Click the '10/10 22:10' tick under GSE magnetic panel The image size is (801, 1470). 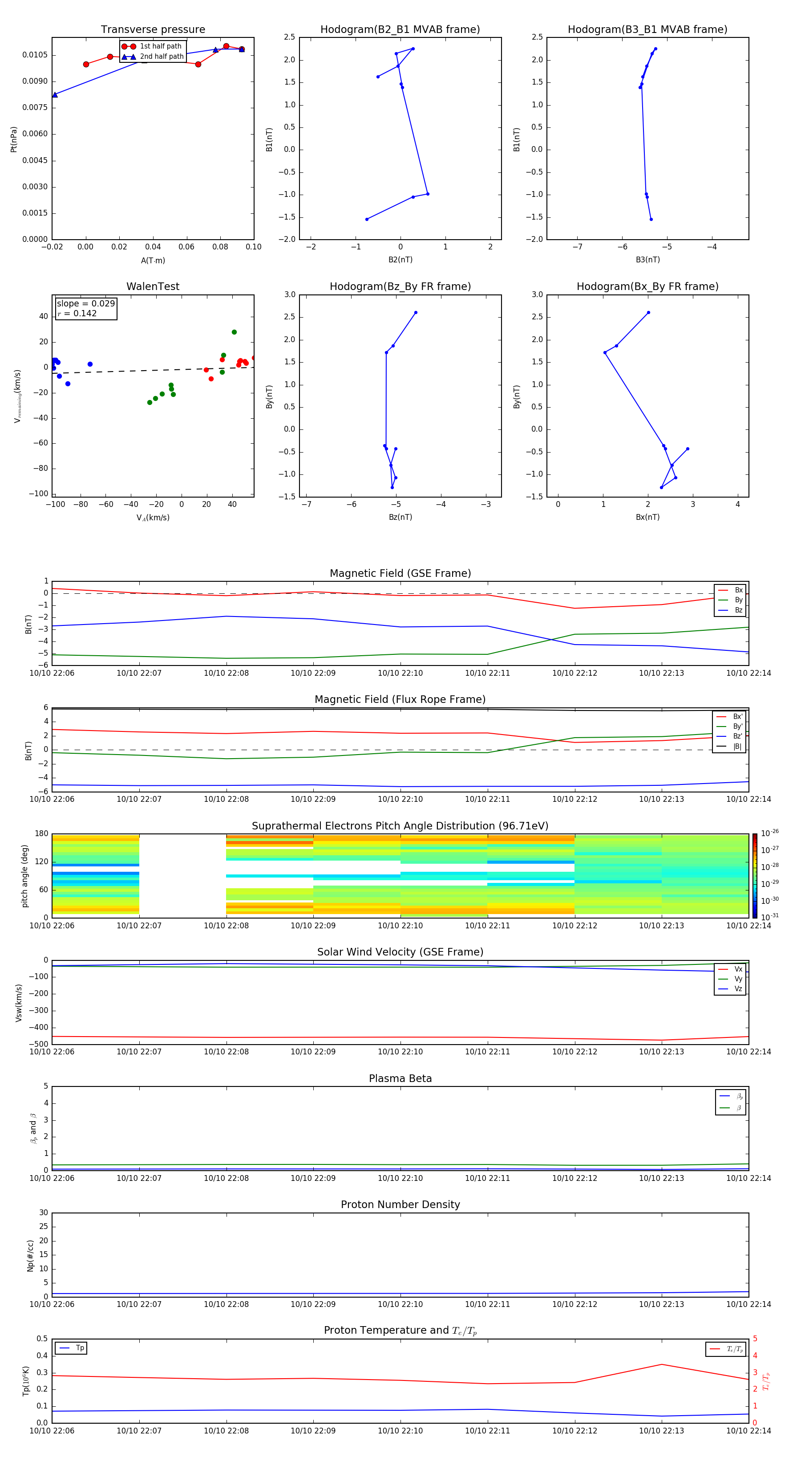[400, 674]
